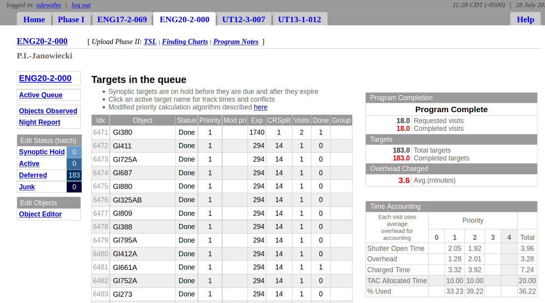The image size is (545, 303).
Task: Click the Edit Status (batch) header
Action: coord(49,141)
